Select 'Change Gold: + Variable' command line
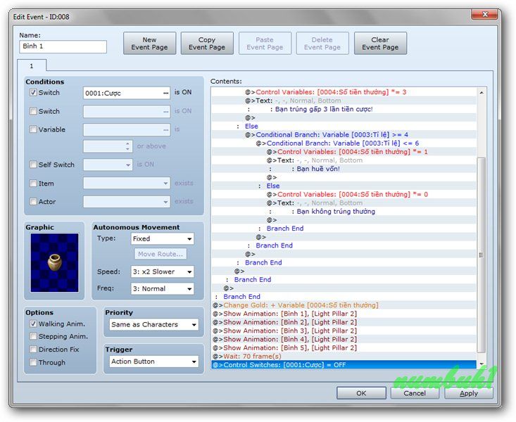The image size is (516, 422). (344, 305)
